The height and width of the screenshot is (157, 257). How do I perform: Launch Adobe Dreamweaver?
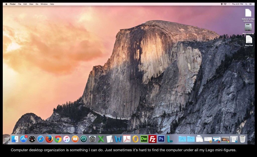point(144,138)
